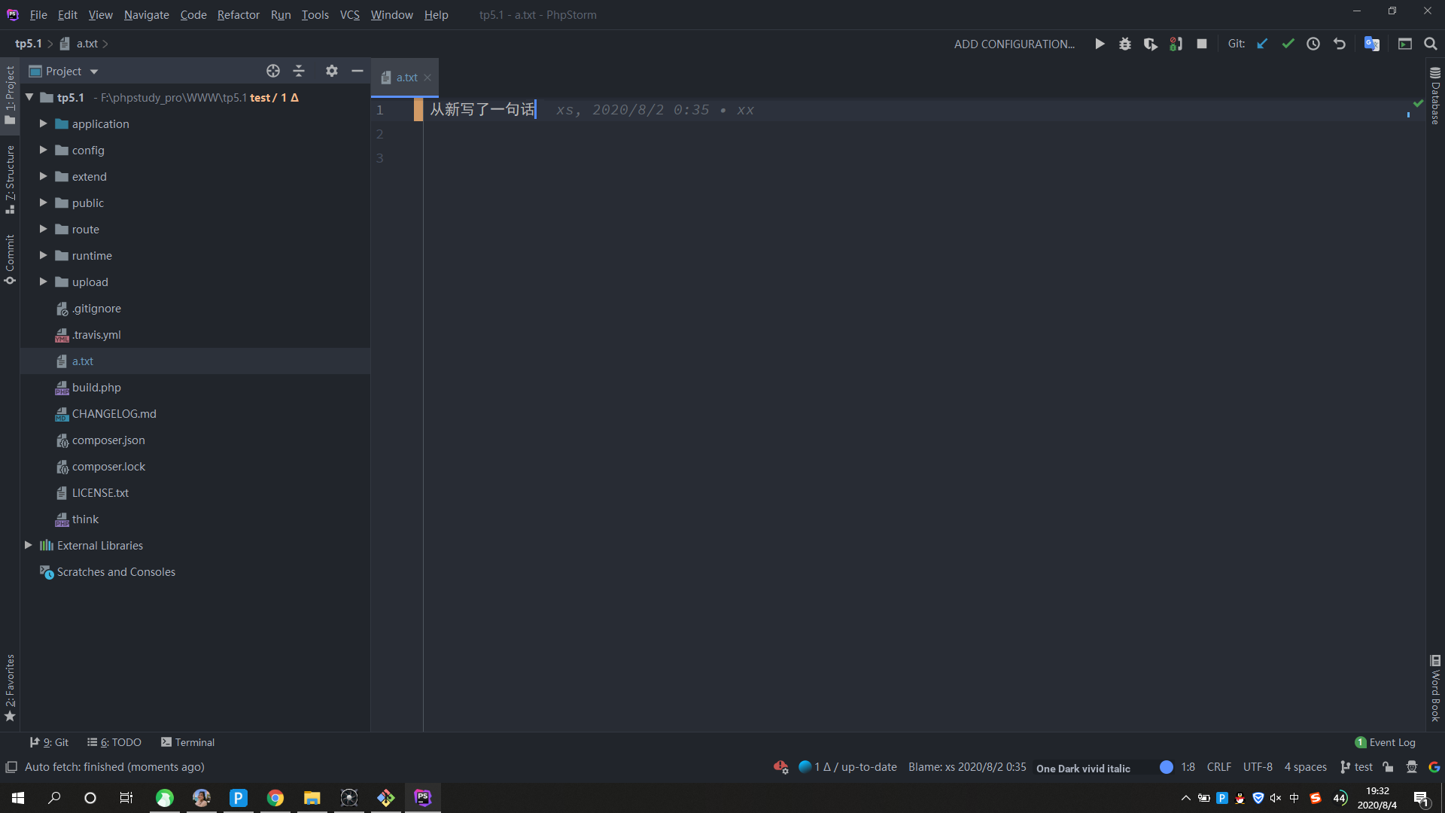Open the Navigate menu
Screen dimensions: 1445x813
coord(147,14)
